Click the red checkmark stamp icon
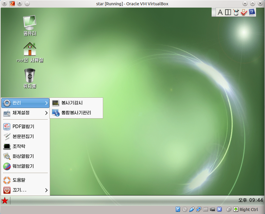 tap(244, 12)
